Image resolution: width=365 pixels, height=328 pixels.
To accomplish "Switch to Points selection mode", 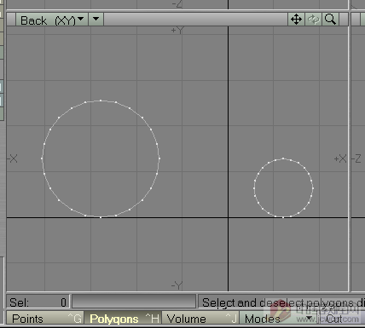I will tap(45, 319).
